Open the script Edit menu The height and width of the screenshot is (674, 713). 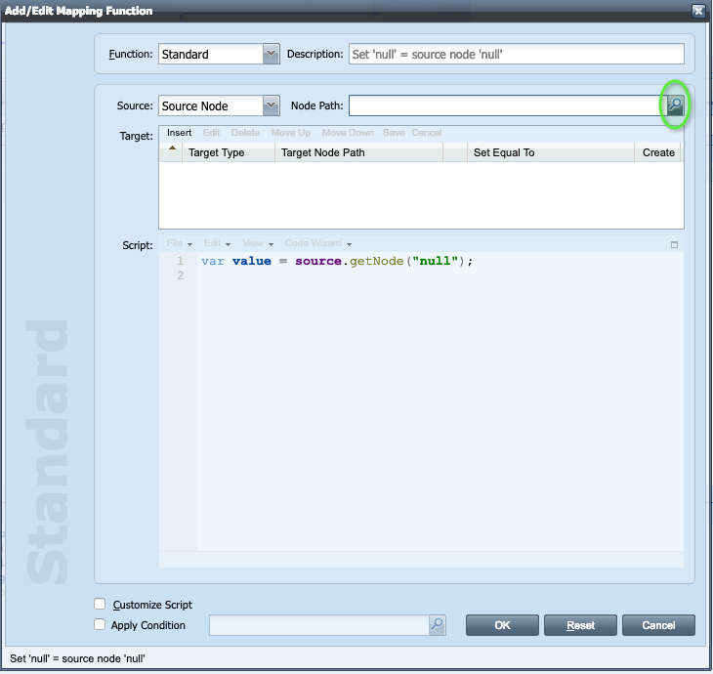(x=217, y=243)
